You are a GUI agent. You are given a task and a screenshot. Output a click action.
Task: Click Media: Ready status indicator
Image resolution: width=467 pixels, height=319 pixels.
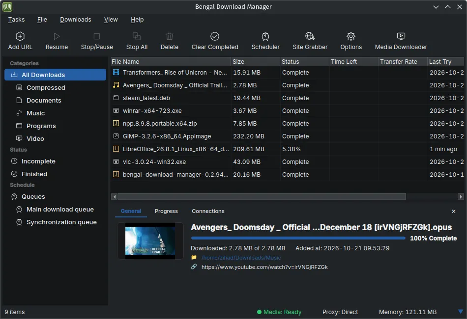[279, 312]
